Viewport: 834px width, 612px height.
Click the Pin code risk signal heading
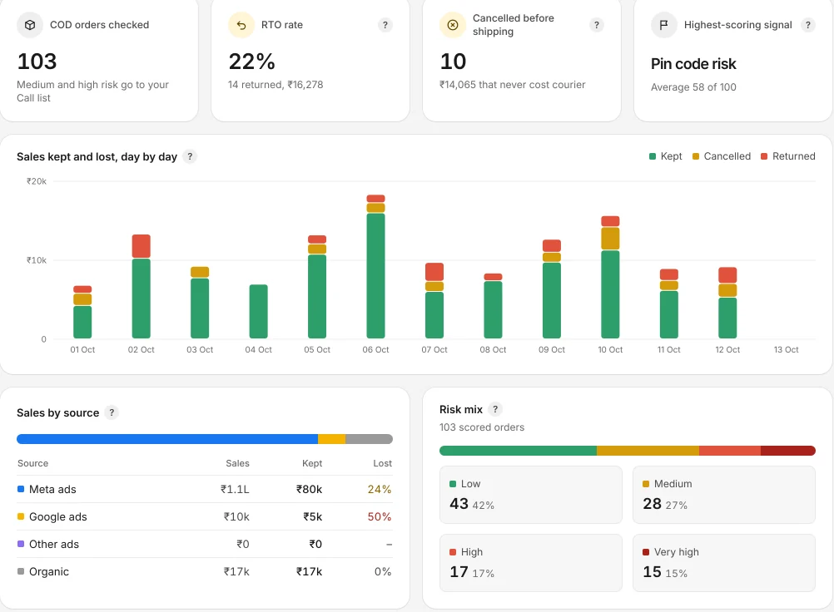point(693,64)
